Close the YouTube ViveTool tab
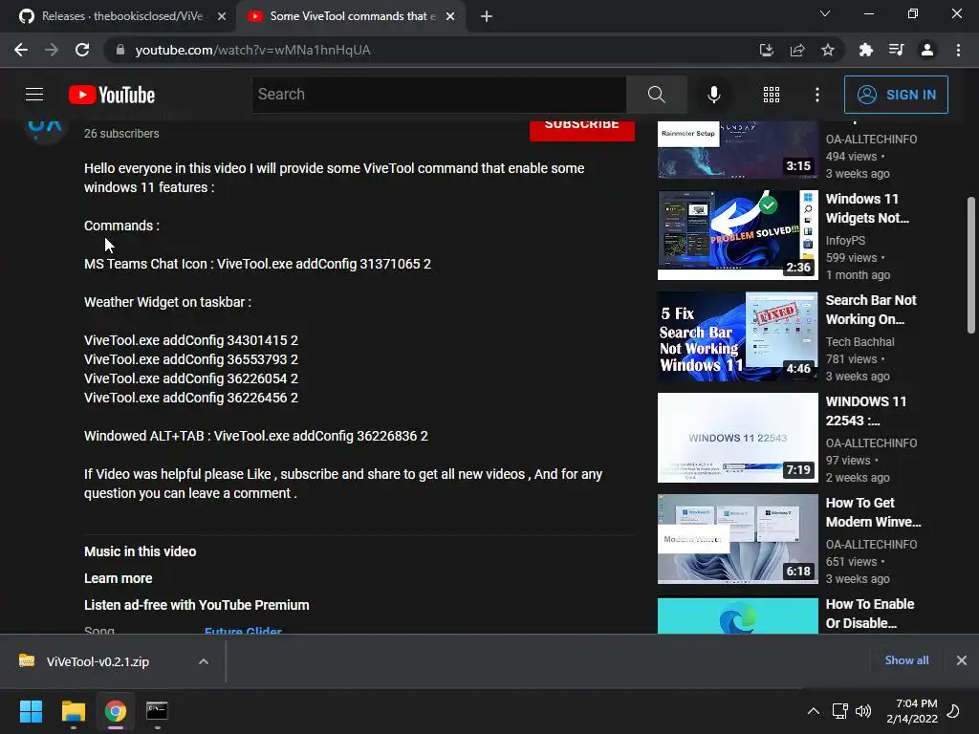 click(x=450, y=16)
